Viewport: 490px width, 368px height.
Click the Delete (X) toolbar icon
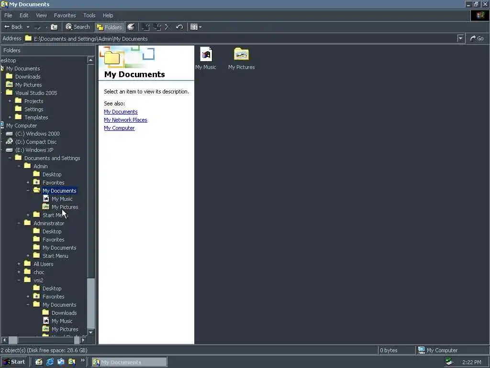(167, 27)
